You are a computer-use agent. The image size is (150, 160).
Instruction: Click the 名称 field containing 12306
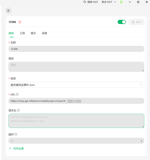click(x=76, y=49)
